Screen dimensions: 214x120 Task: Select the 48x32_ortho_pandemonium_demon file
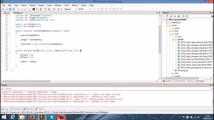coord(196,68)
